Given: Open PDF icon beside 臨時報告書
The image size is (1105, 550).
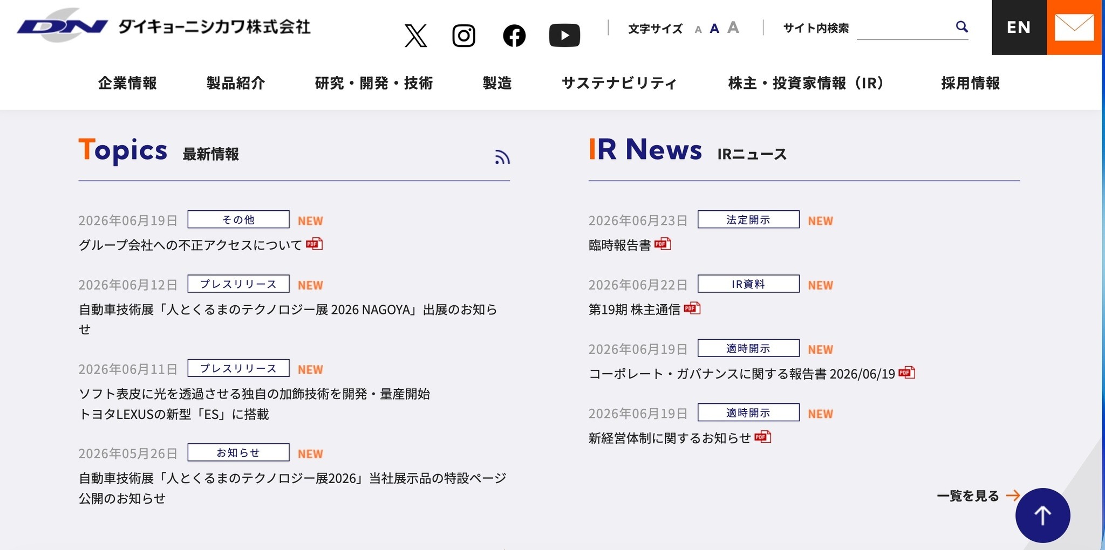Looking at the screenshot, I should pos(663,244).
